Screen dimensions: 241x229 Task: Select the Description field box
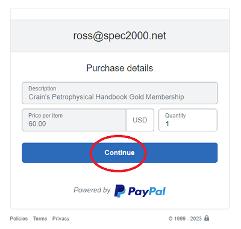(x=120, y=93)
